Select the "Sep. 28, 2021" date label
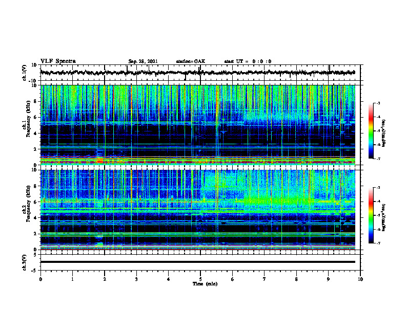This screenshot has width=406, height=313. [x=143, y=61]
